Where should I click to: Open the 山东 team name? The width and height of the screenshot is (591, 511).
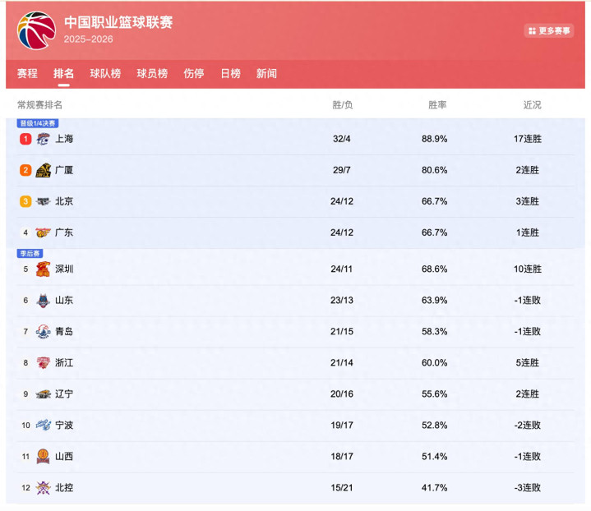click(x=64, y=301)
